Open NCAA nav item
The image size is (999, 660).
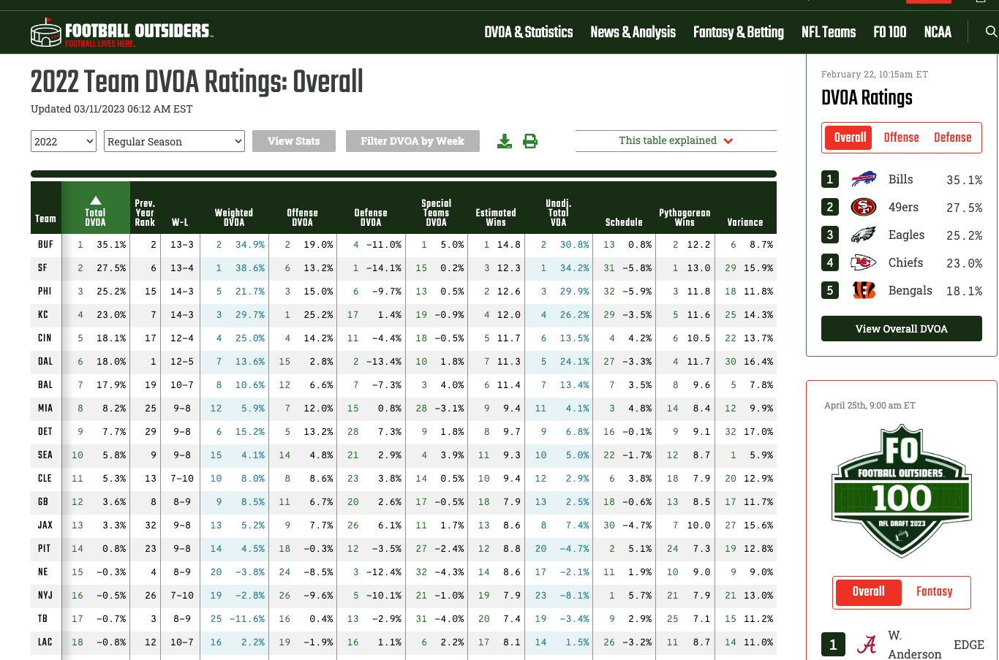pos(938,32)
